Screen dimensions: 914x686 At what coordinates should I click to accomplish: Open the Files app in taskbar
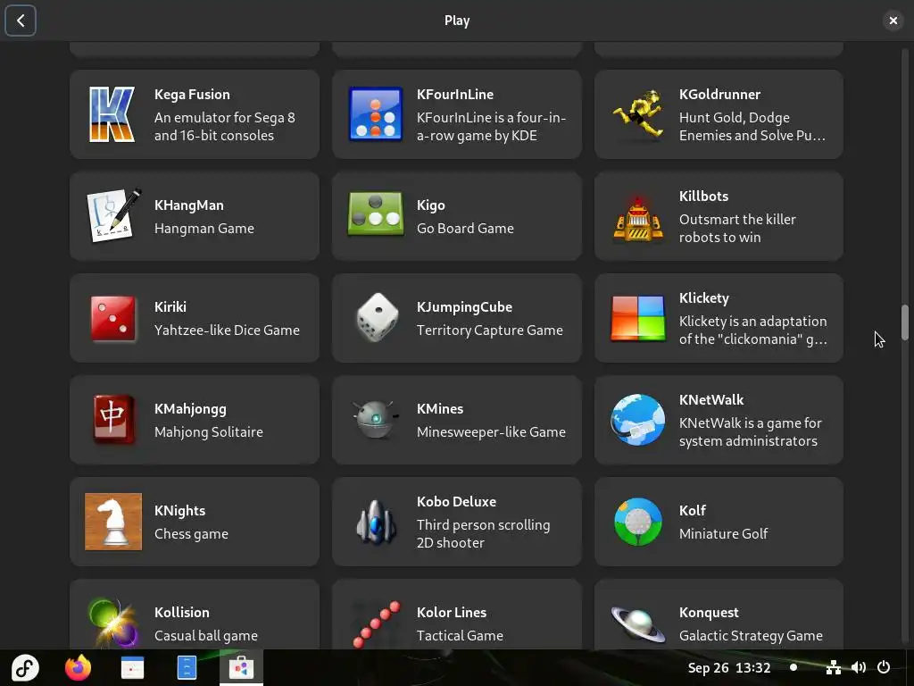pyautogui.click(x=187, y=667)
